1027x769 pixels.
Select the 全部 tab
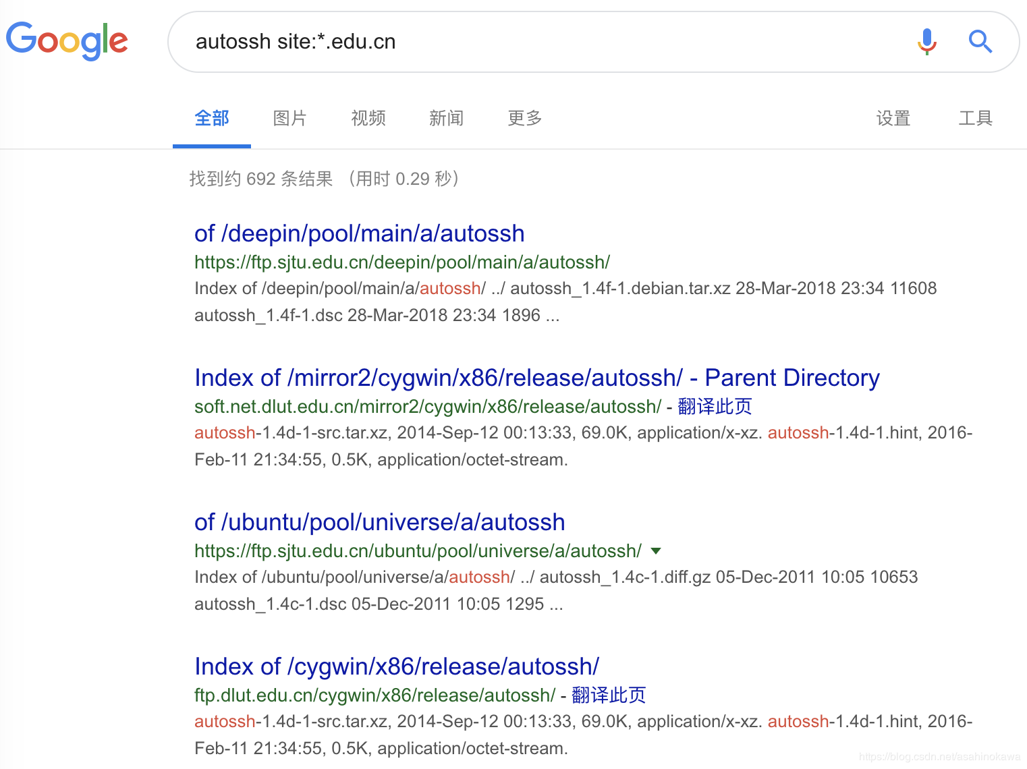coord(212,118)
